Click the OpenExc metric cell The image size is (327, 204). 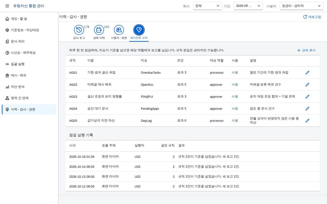coord(147,85)
